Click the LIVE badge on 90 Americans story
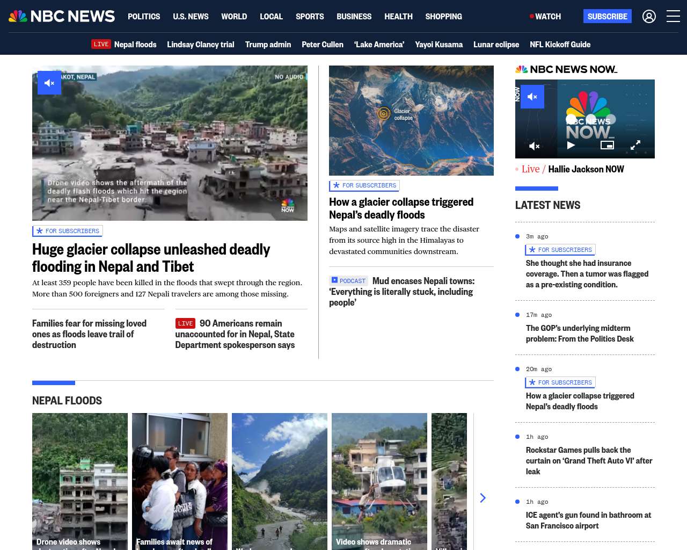 click(185, 323)
